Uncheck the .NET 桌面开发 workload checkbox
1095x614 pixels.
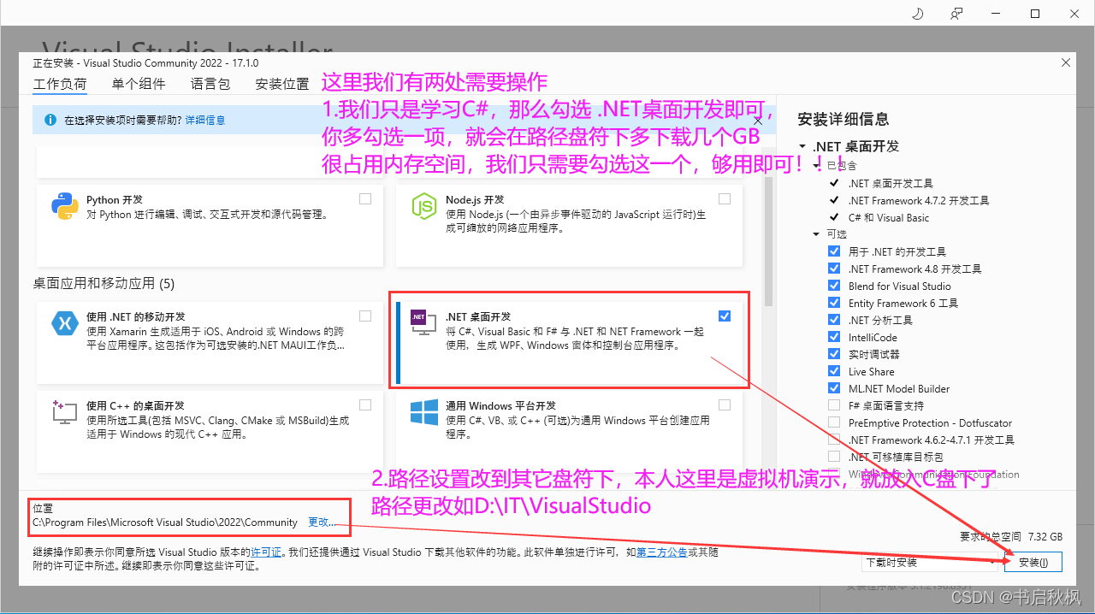(x=725, y=316)
